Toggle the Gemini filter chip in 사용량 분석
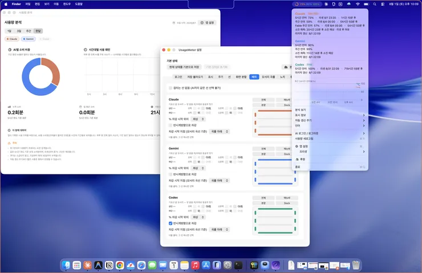Image resolution: width=422 pixels, height=273 pixels. click(29, 39)
